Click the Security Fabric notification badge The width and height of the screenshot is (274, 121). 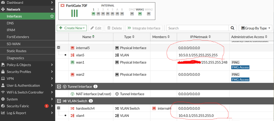46,106
